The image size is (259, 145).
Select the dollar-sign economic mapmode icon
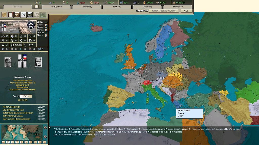coord(17,142)
